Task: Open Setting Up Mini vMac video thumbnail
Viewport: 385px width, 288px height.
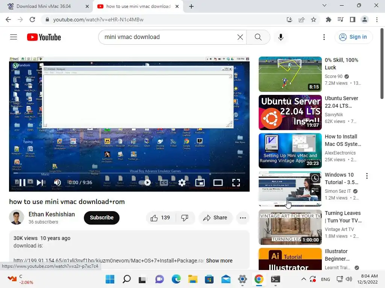Action: tap(290, 151)
